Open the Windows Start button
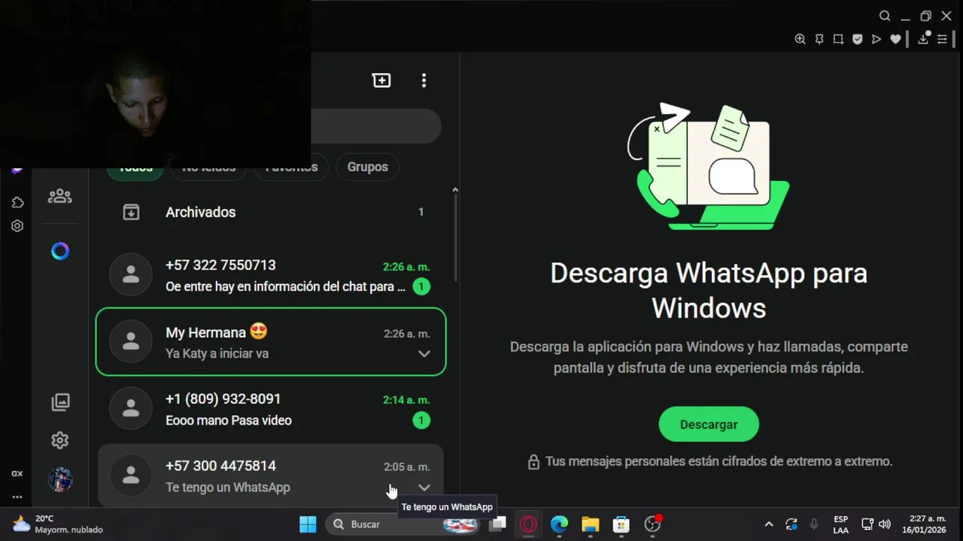Viewport: 963px width, 541px height. pos(308,524)
